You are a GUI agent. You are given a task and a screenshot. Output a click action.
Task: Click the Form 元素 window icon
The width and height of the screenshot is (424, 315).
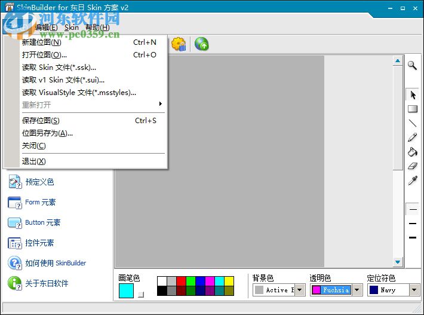[x=14, y=203]
